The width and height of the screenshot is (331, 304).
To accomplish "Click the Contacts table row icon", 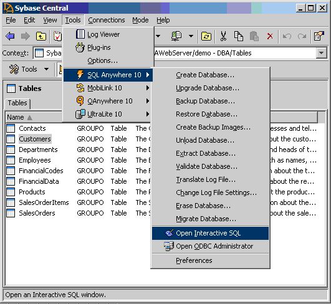I will point(11,128).
